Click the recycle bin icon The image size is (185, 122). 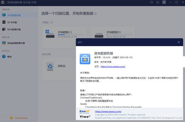50,67
